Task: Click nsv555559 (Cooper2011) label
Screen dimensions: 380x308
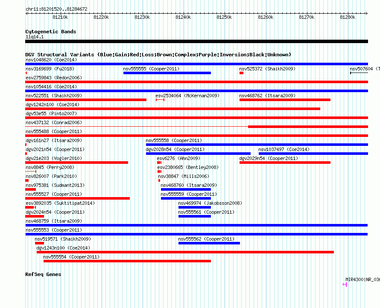Action: (189, 194)
